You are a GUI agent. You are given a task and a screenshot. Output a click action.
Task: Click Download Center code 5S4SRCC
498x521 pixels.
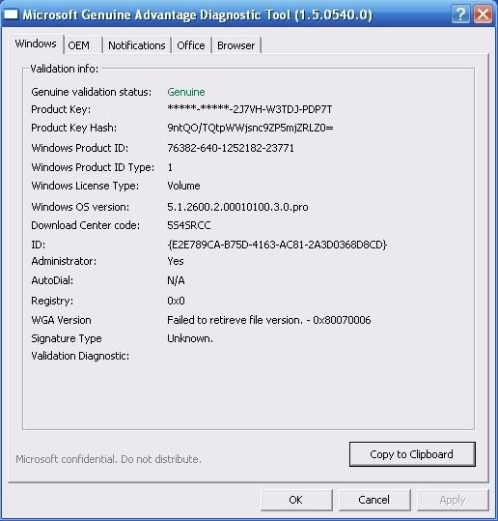189,225
